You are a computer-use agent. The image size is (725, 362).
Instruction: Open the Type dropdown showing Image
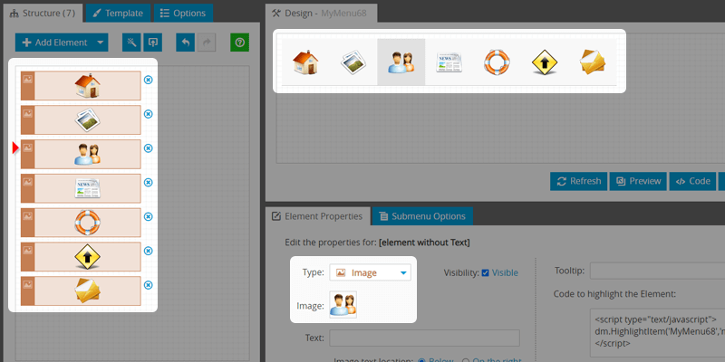point(370,273)
